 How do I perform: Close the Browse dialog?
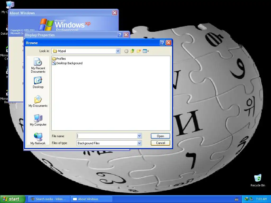coord(169,43)
